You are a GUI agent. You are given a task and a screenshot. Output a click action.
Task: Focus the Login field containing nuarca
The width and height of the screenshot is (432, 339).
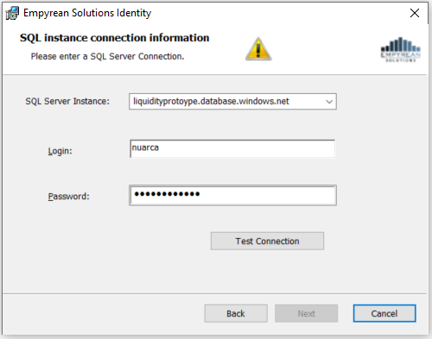(232, 148)
